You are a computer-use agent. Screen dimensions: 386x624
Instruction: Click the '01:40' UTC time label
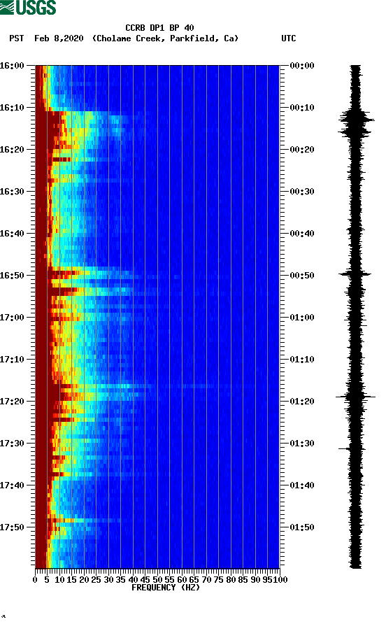[302, 485]
